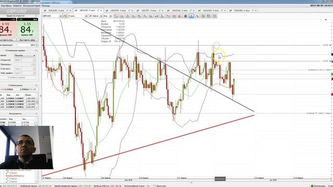Open the Помощь menu
Image resolution: width=333 pixels, height=187 pixels.
coord(46,6)
